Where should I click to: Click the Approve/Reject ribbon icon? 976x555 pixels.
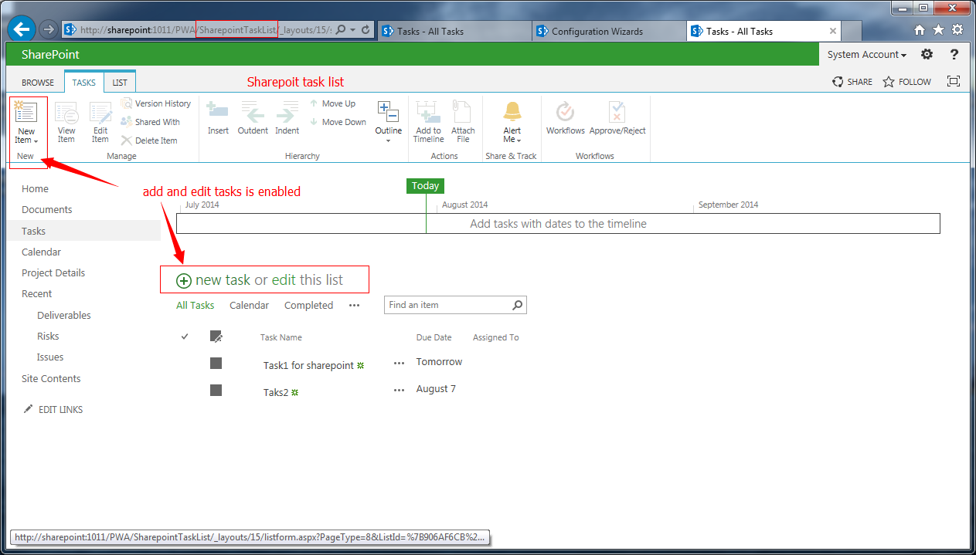point(617,112)
